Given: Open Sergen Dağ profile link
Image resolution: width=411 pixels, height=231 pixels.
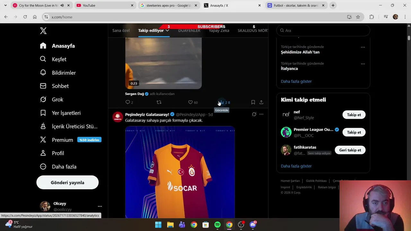Looking at the screenshot, I should (135, 94).
